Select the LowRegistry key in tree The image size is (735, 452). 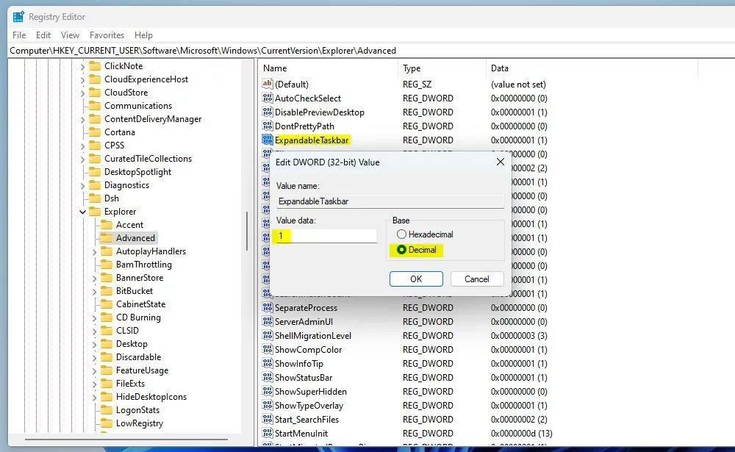click(x=140, y=423)
